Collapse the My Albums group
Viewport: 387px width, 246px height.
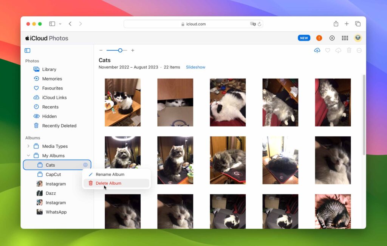pos(28,155)
